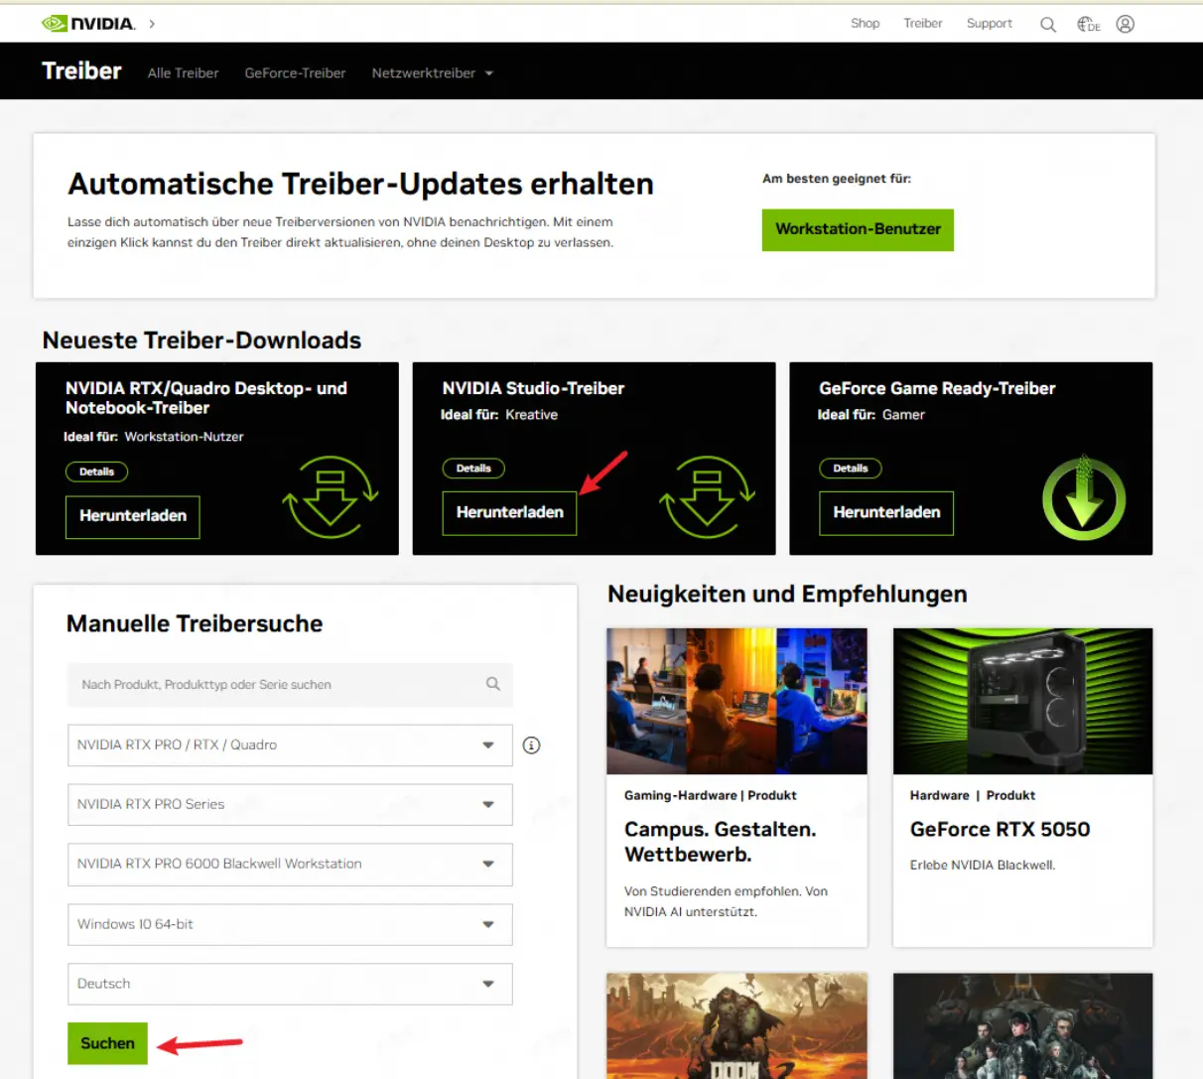
Task: Click the green Suchen button
Action: point(107,1043)
